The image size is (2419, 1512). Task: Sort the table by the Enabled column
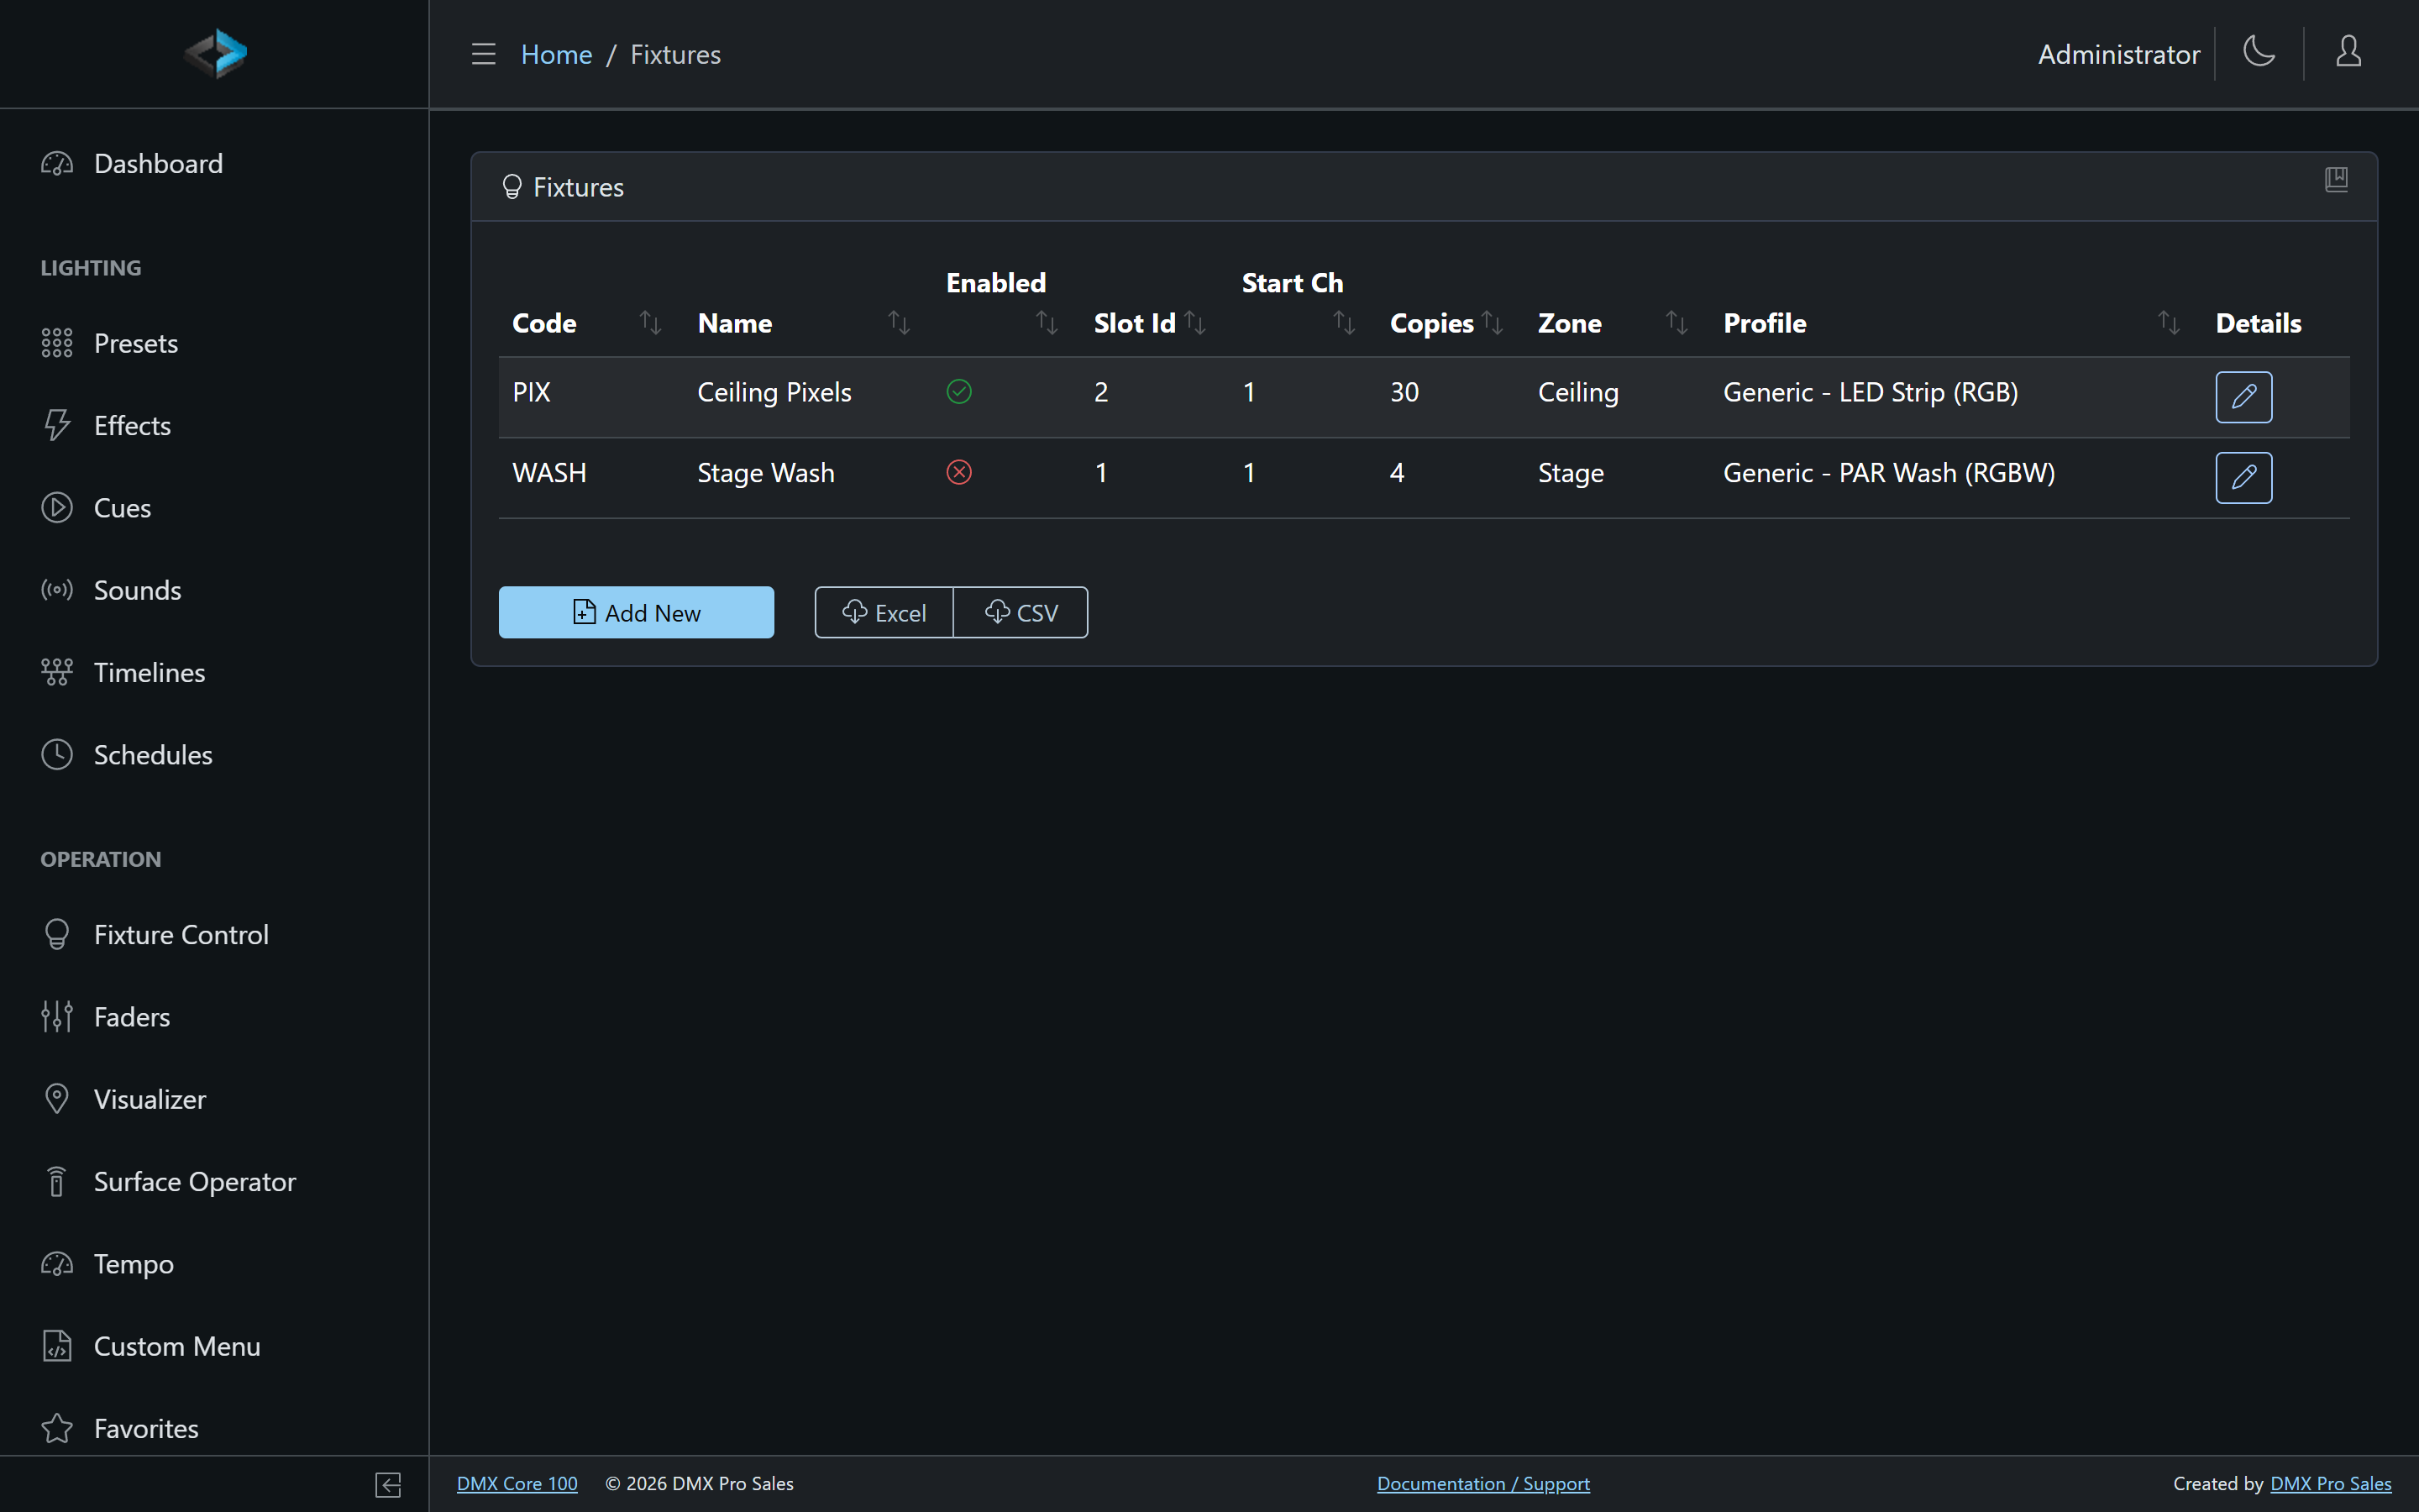1047,322
